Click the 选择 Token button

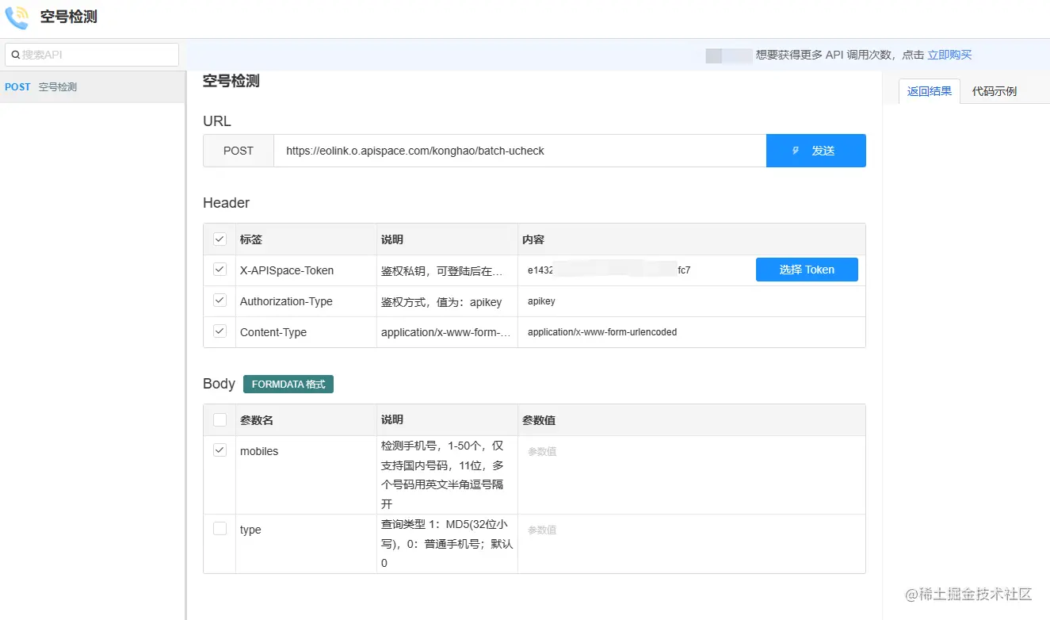click(807, 270)
